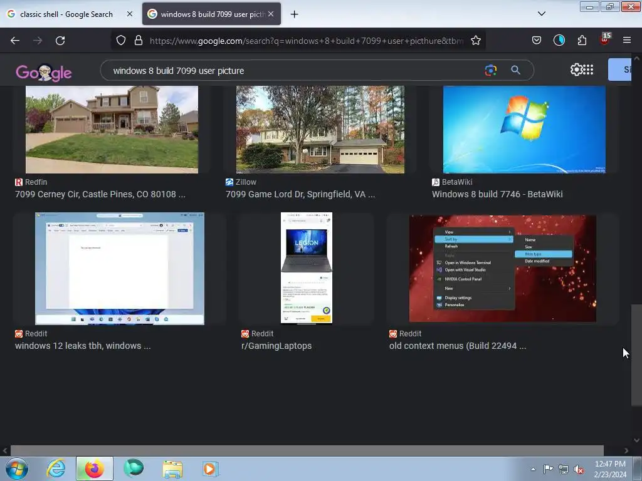Show hidden tray icons arrow
This screenshot has height=481, width=642.
533,469
